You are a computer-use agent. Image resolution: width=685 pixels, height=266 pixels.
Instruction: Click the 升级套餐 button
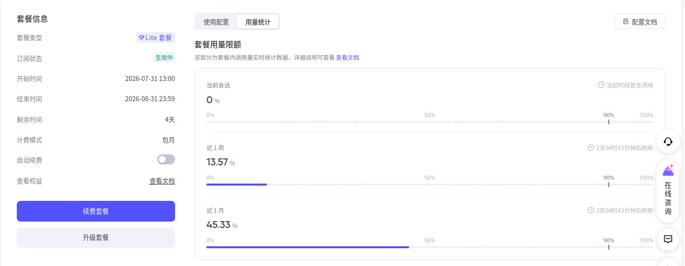96,237
